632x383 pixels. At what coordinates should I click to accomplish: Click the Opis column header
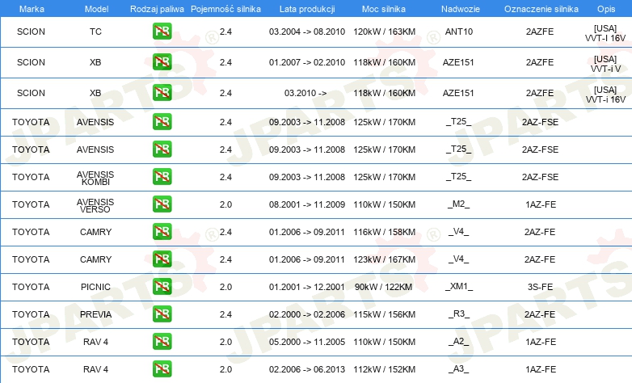pos(606,9)
